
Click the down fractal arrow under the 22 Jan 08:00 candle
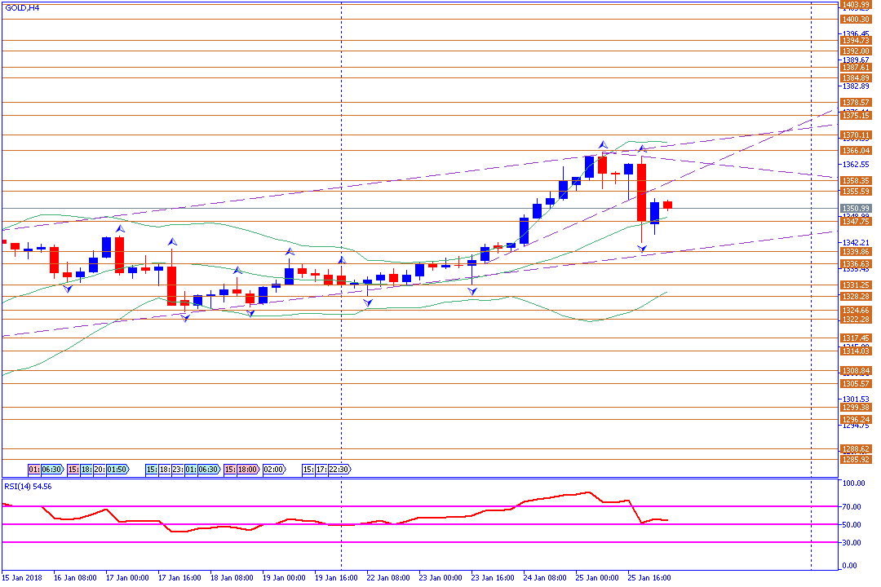point(368,302)
